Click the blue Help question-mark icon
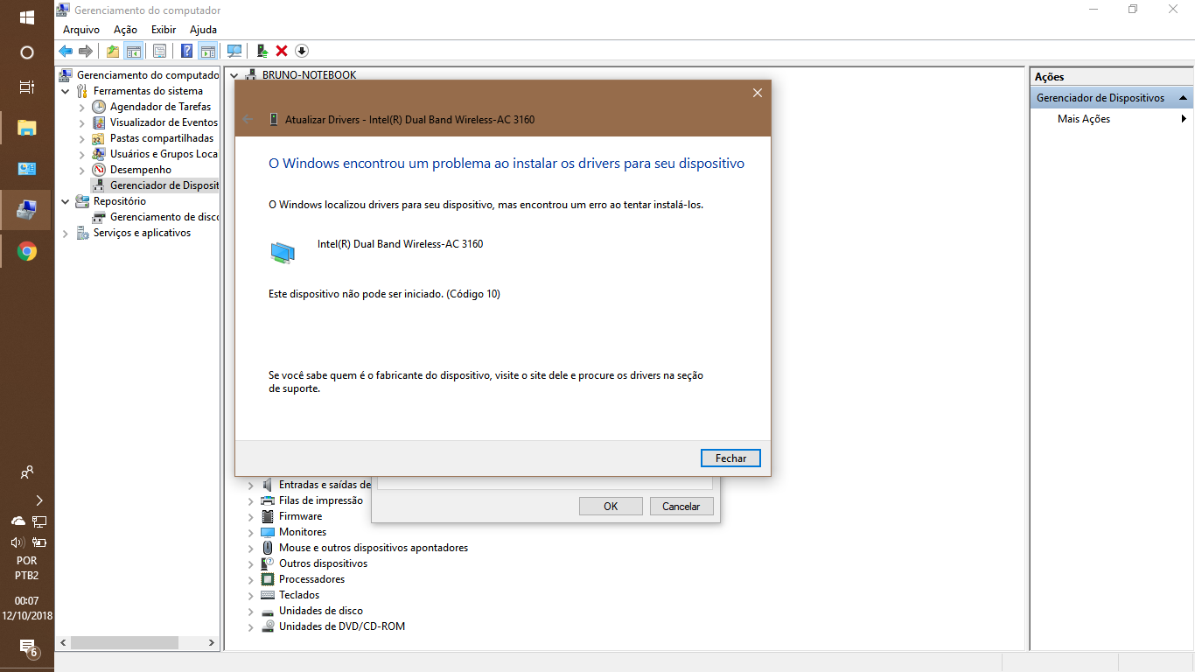1195x672 pixels. click(186, 51)
